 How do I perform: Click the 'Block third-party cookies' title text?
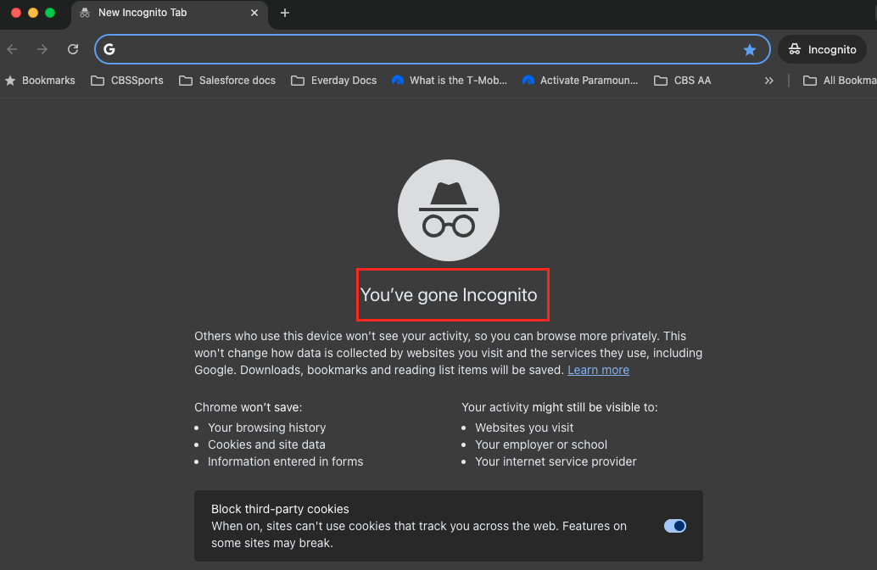[x=280, y=509]
